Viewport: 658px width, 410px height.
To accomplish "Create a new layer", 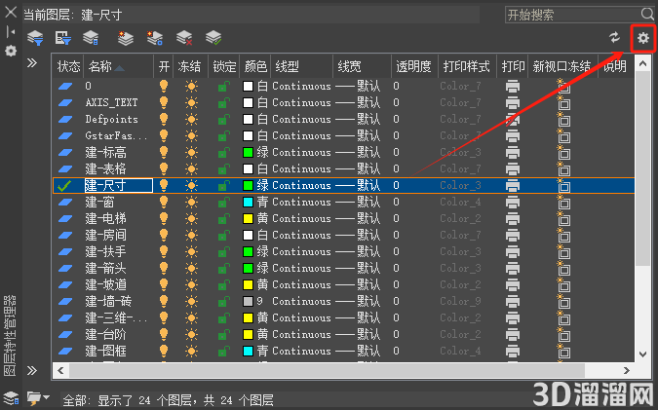I will click(125, 38).
